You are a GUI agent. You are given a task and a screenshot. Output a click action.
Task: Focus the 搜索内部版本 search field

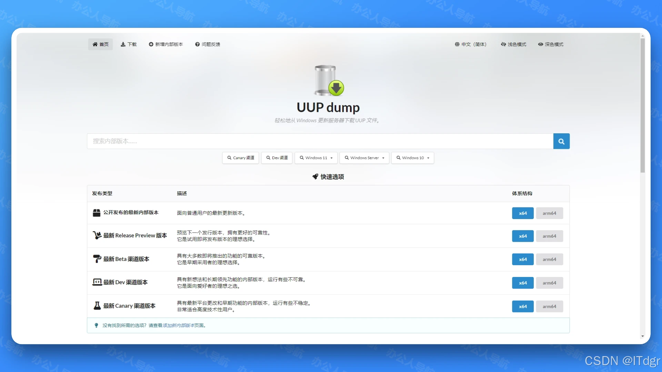pos(320,141)
